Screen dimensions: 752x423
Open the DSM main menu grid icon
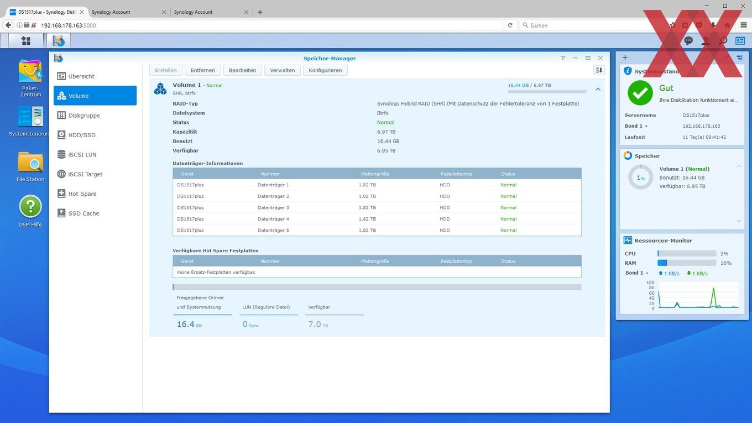point(25,40)
